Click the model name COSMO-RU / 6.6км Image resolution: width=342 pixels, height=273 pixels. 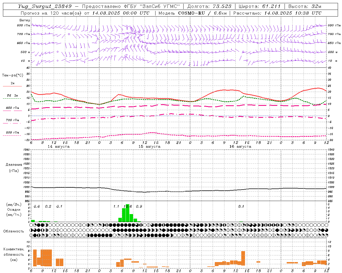[x=202, y=13]
